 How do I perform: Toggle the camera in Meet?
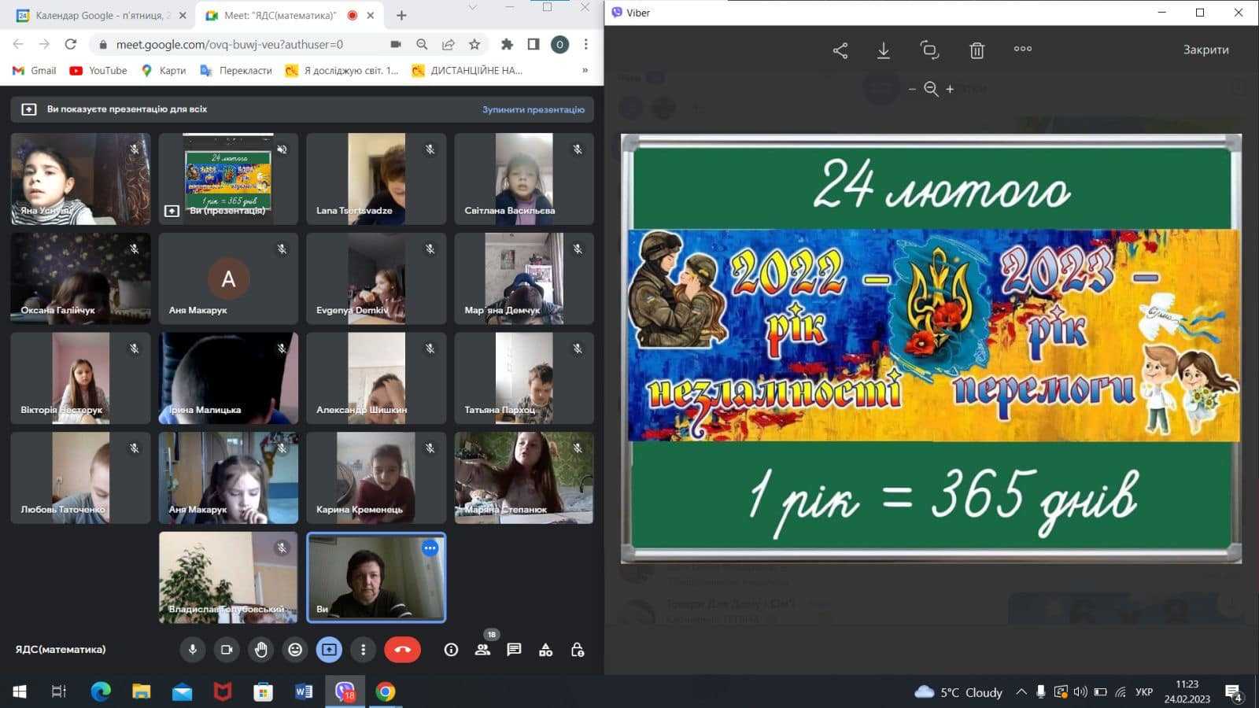tap(227, 650)
